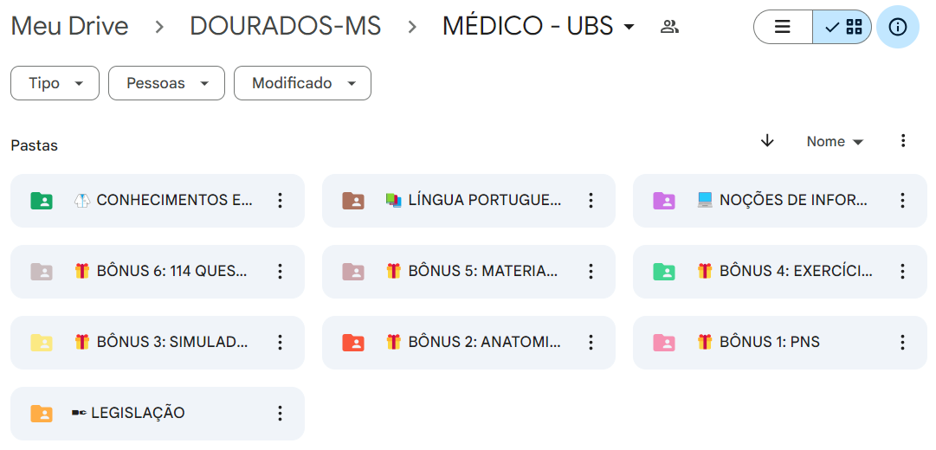Reverse sort direction with the arrow icon
The image size is (936, 450).
coord(767,141)
